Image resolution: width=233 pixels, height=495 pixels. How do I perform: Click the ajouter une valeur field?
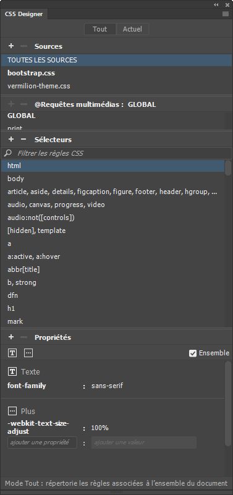click(143, 442)
